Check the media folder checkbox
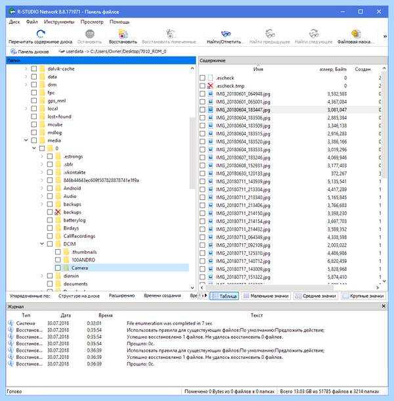 click(34, 141)
